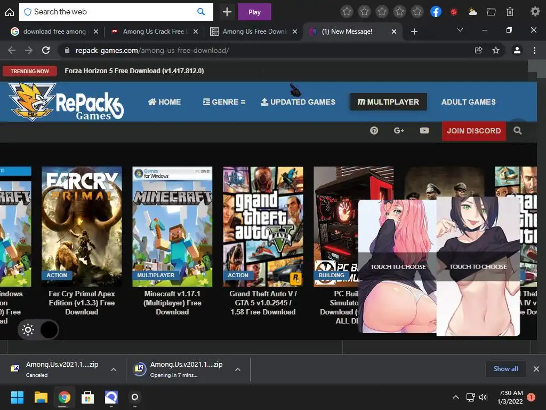Expand options for opening Among.Us zip download
This screenshot has height=410, width=546.
(x=238, y=369)
